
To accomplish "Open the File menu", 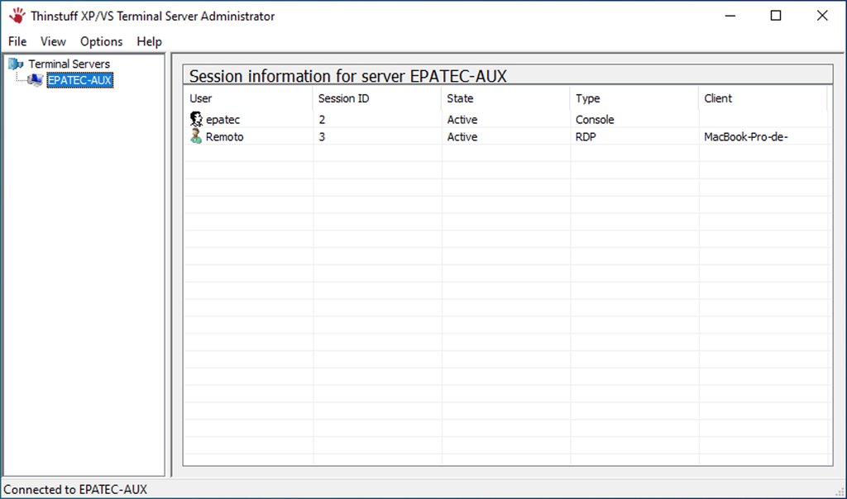I will [x=17, y=41].
